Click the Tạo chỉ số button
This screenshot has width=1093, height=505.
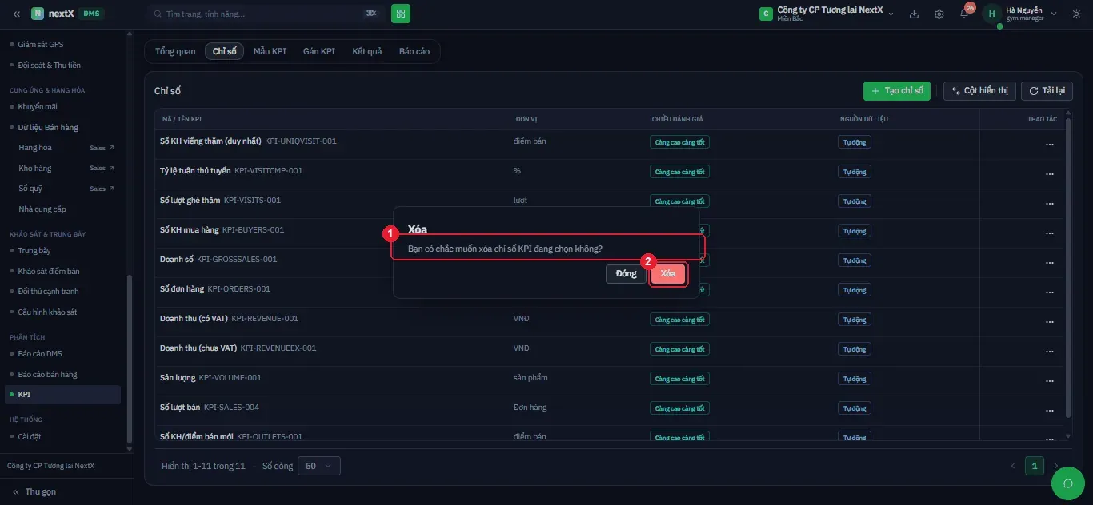click(897, 91)
